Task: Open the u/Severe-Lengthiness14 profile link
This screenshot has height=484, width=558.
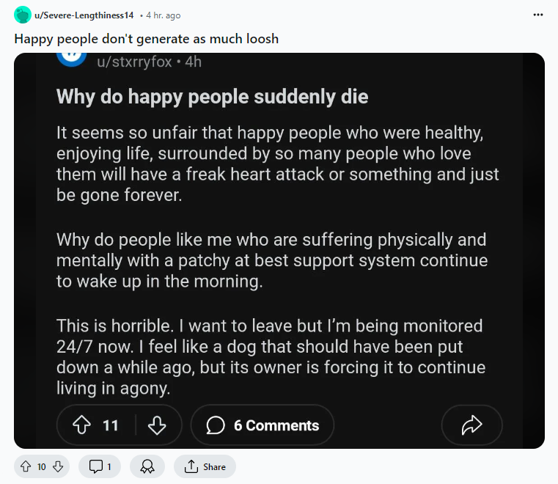Action: (x=84, y=15)
